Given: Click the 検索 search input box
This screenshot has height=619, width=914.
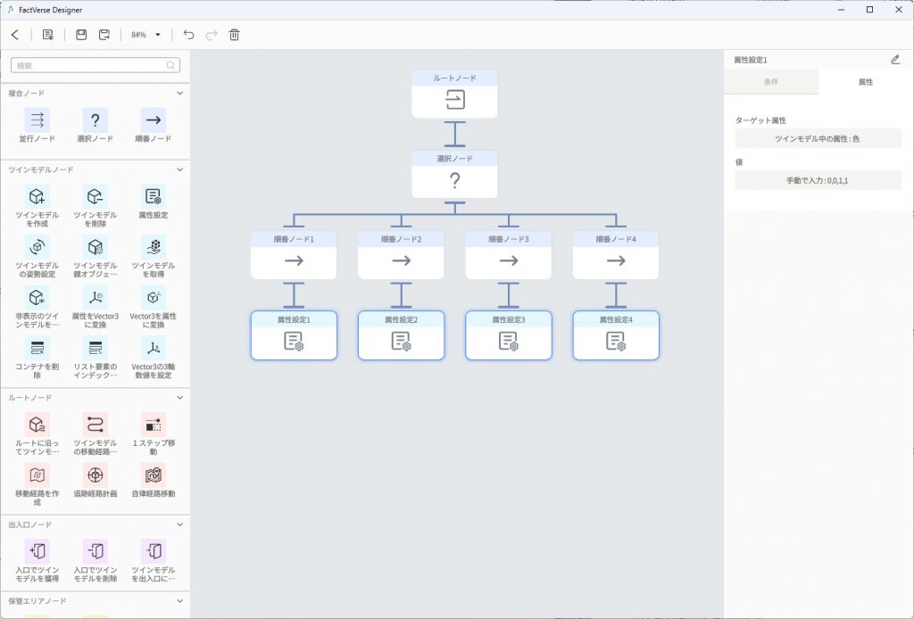Looking at the screenshot, I should click(x=89, y=65).
